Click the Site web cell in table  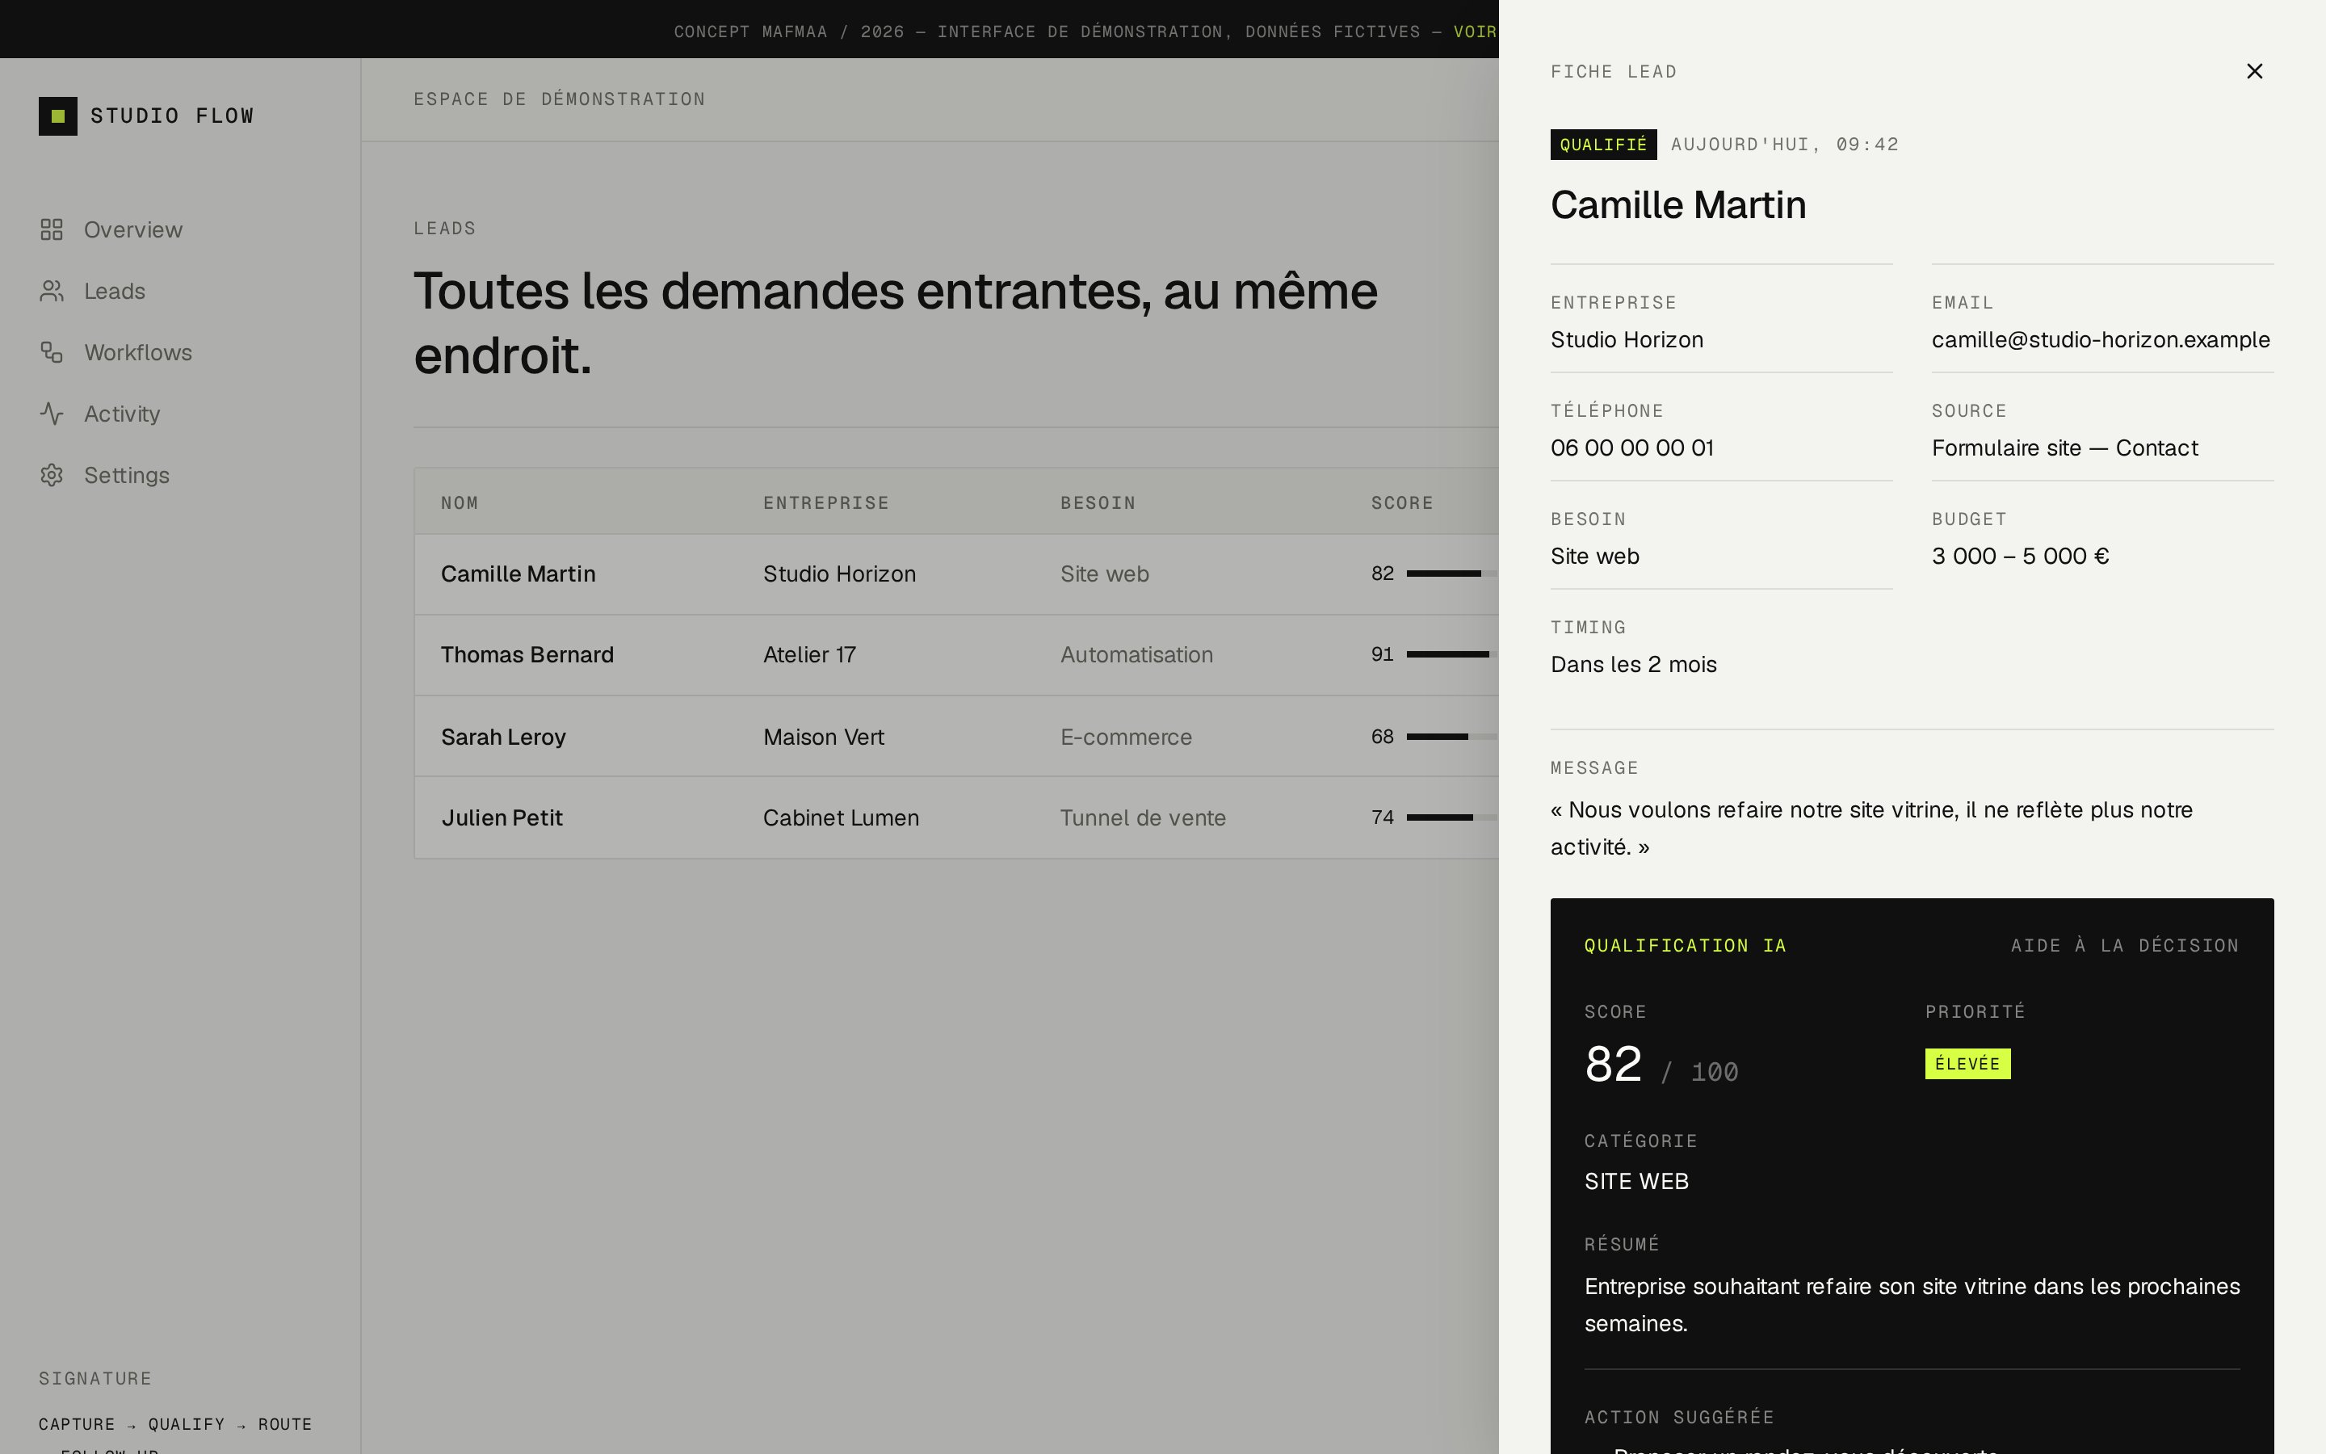tap(1104, 574)
